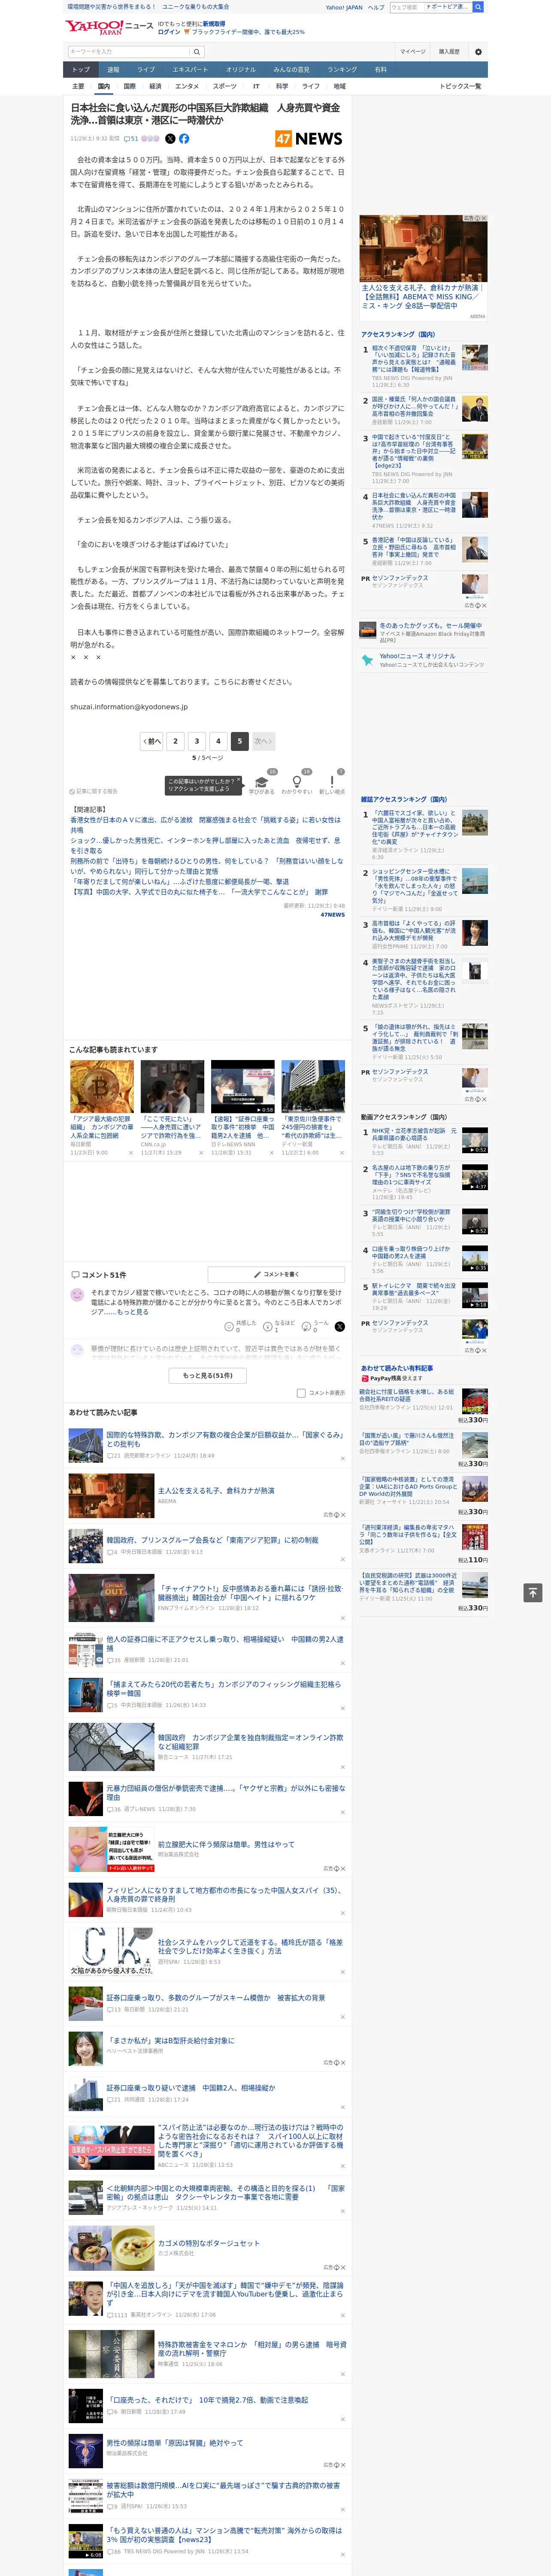
Task: Open the 47NEWS publisher logo
Action: tap(309, 139)
